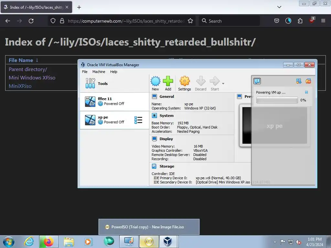Click the reorder notifications icon in panel
331x248 pixels.
pos(299,81)
